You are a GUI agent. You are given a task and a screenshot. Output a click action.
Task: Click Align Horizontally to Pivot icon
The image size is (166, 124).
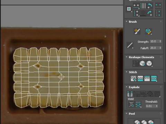click(136, 6)
